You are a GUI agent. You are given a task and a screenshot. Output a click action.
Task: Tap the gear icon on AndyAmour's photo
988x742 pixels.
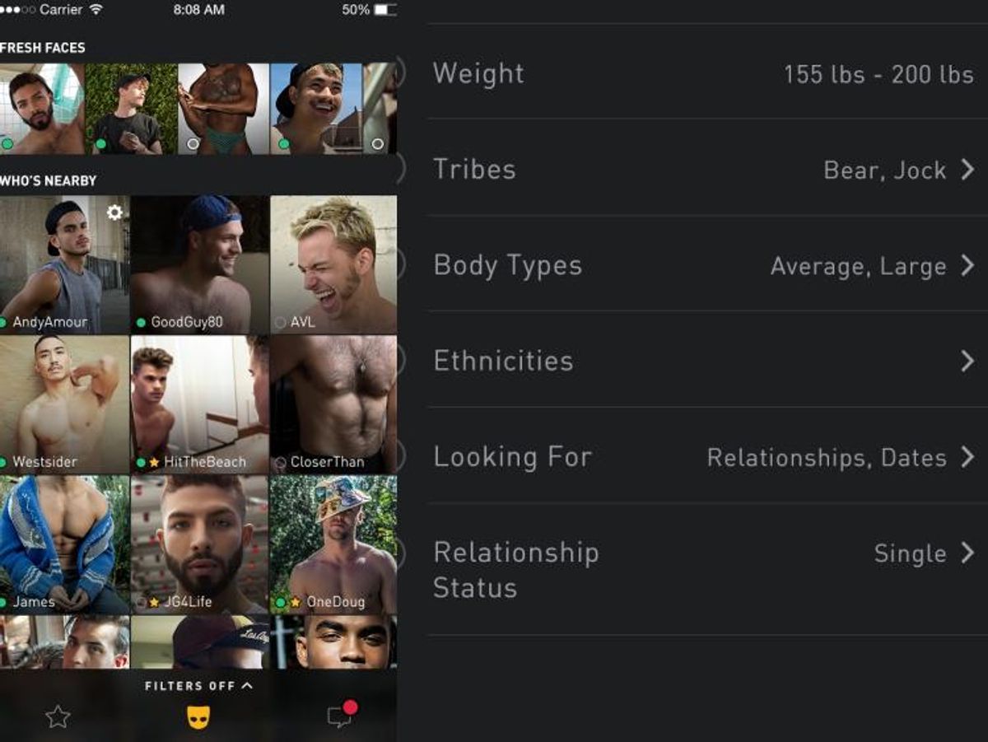114,212
